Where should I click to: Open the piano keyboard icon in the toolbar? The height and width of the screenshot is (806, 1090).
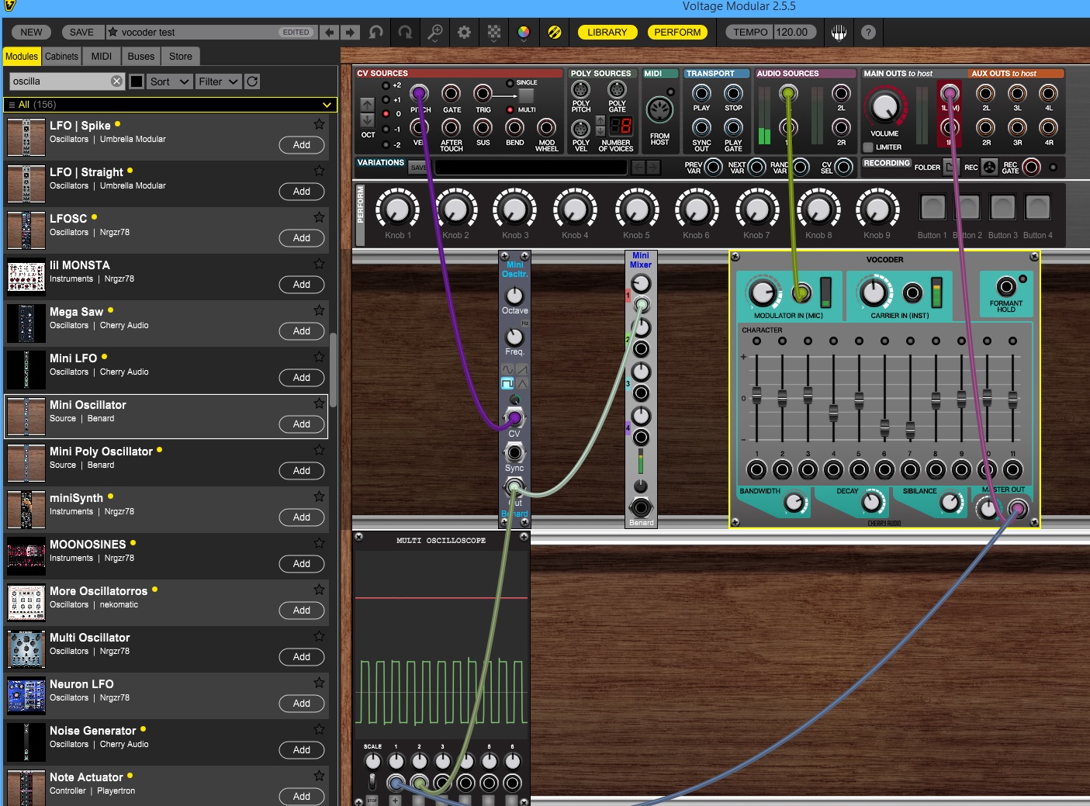click(x=839, y=32)
